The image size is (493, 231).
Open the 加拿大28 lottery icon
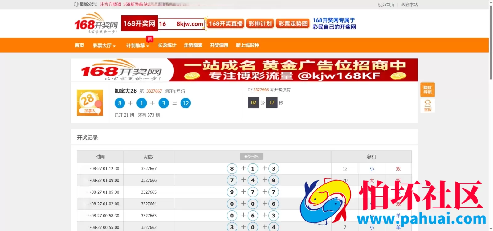(90, 103)
